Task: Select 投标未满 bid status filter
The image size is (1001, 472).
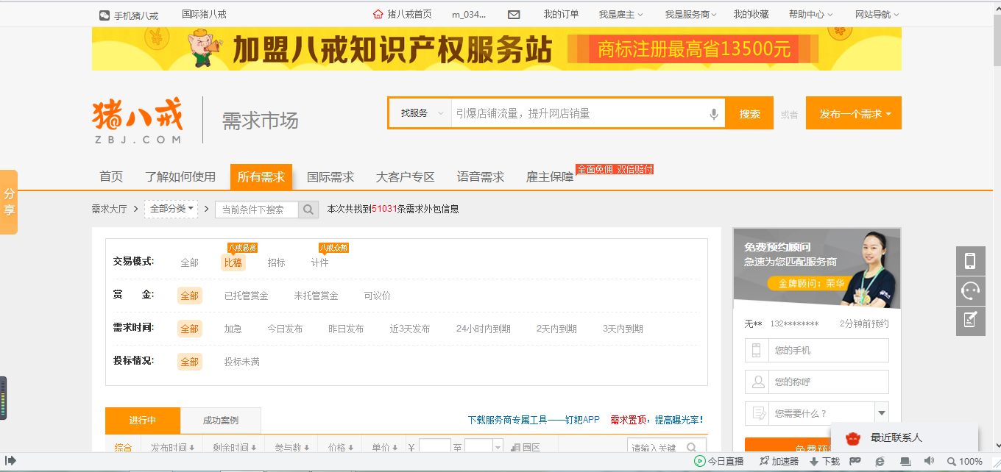Action: [242, 362]
